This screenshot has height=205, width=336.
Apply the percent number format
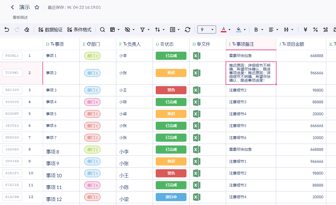[315, 29]
